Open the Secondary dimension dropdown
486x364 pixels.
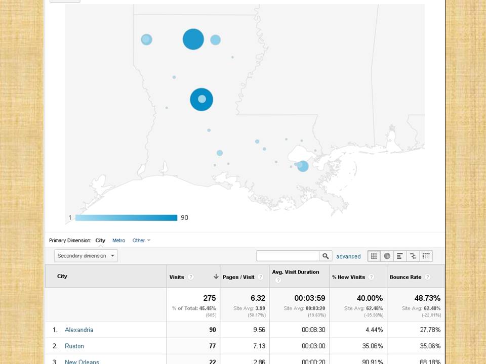pos(86,256)
